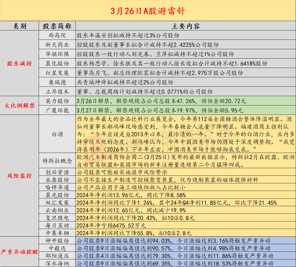Click stock name '华骐环保'

tap(57, 54)
